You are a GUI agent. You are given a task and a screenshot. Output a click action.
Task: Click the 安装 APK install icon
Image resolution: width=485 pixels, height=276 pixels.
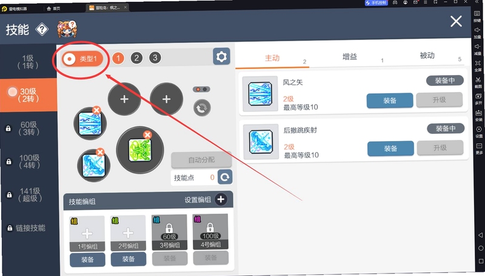[x=479, y=115]
